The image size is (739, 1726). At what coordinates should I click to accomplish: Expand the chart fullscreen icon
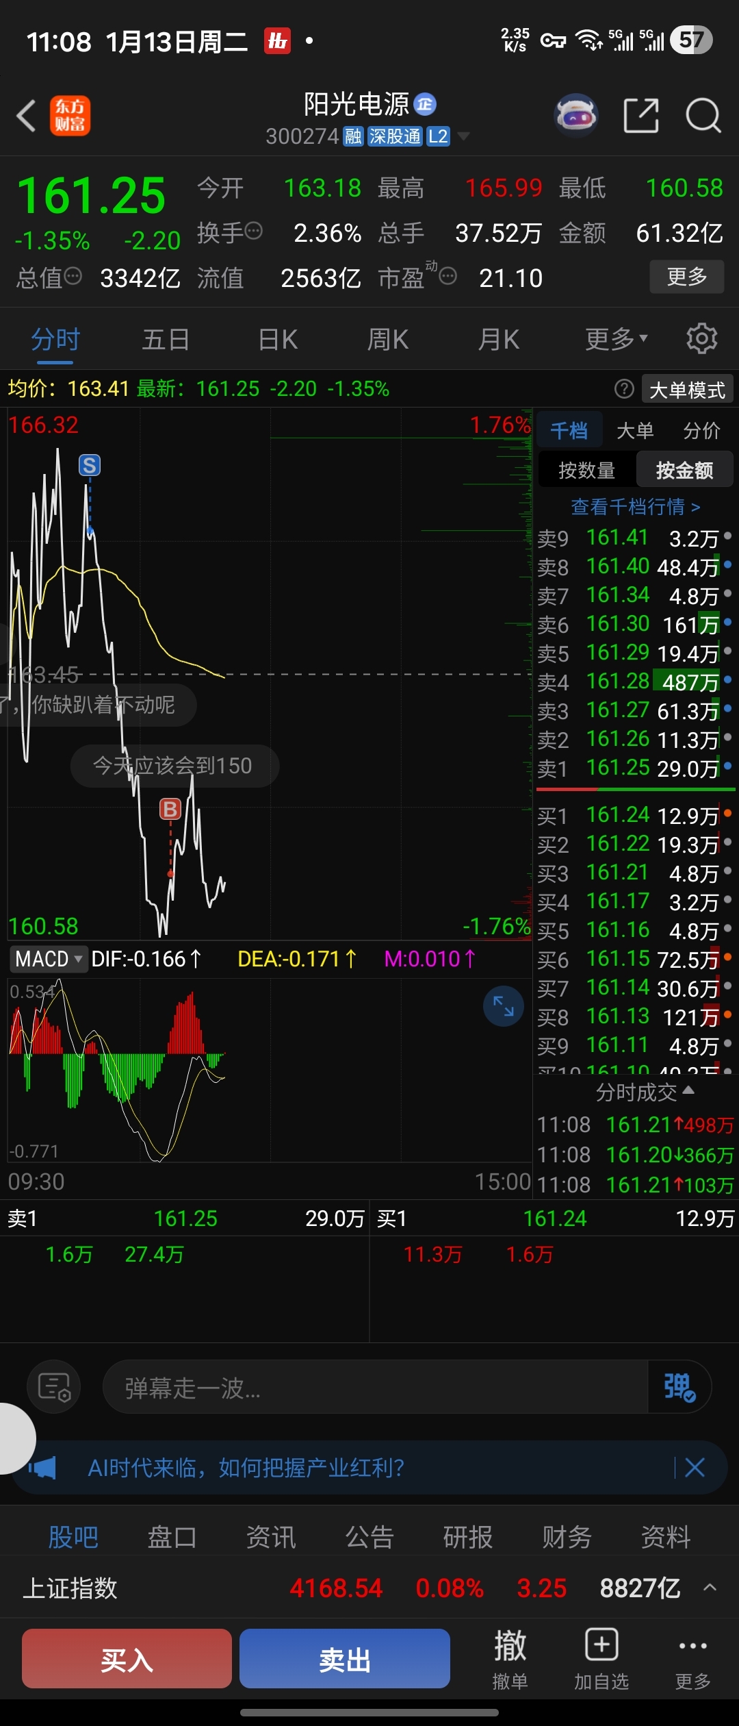504,1006
